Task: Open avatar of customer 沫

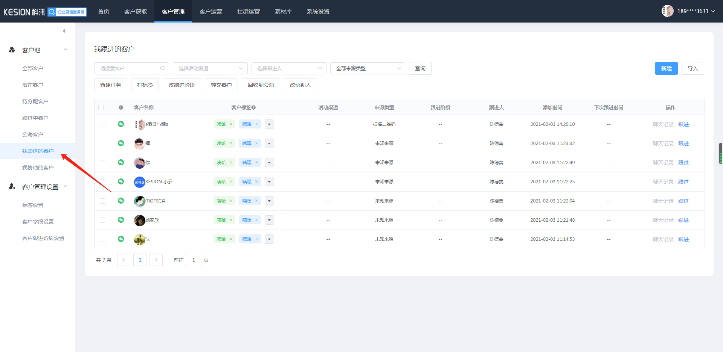Action: click(x=140, y=239)
